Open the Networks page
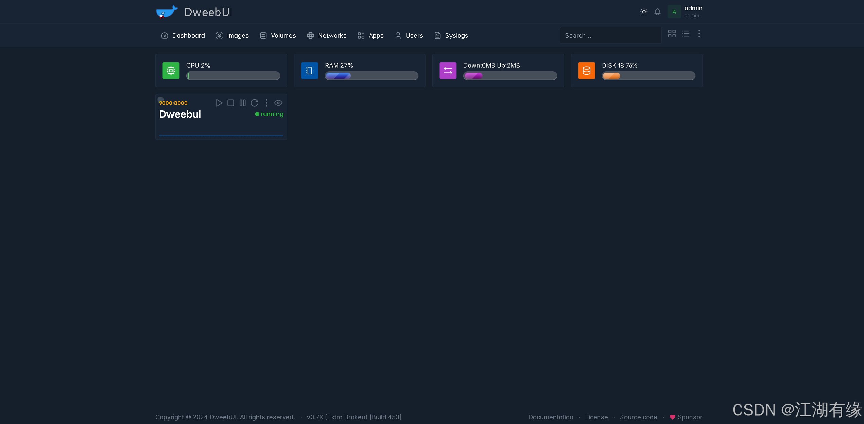This screenshot has height=424, width=864. (x=327, y=36)
